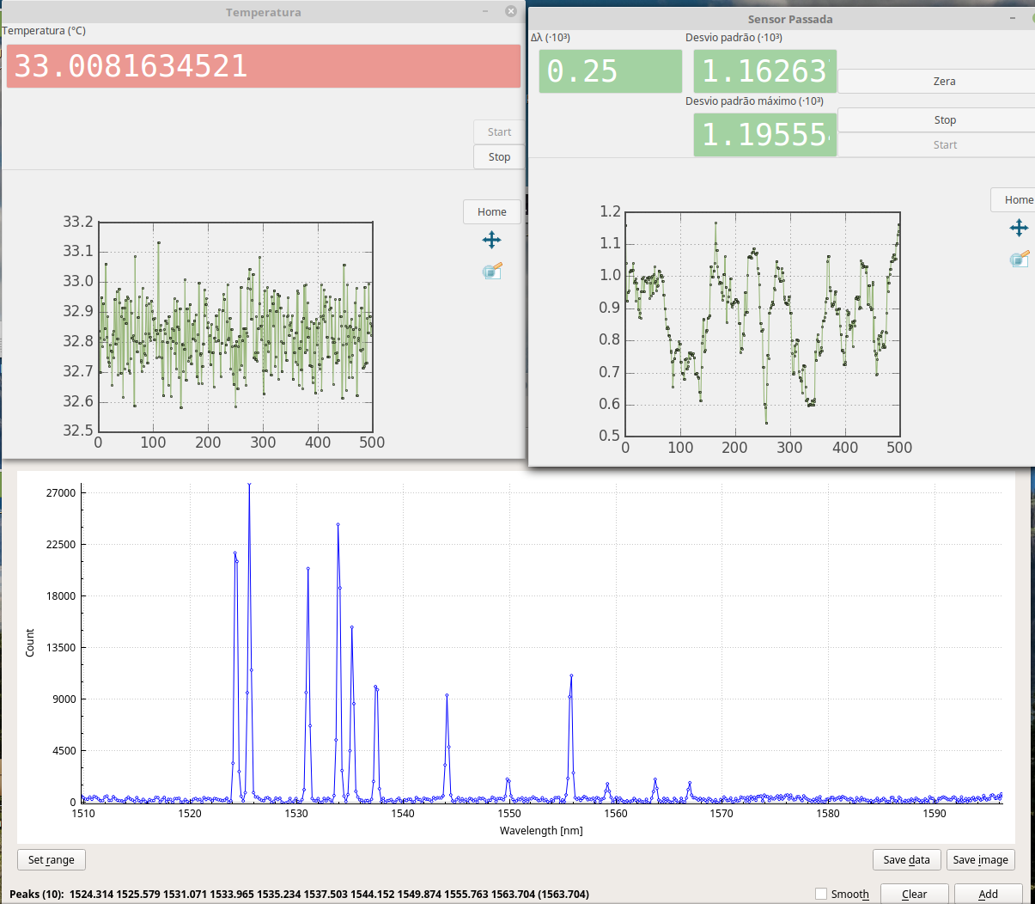
Task: Click the Temperatura (°C) label
Action: [44, 31]
